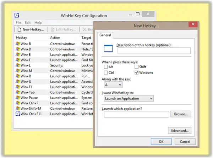Select 'Win+Shift+M' hotkey text
The image size is (213, 158).
31,108
